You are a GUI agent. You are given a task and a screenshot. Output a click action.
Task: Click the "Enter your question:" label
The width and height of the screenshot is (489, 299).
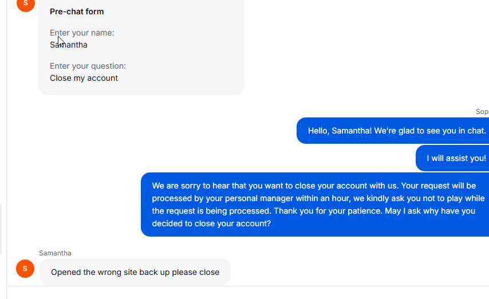tap(88, 66)
